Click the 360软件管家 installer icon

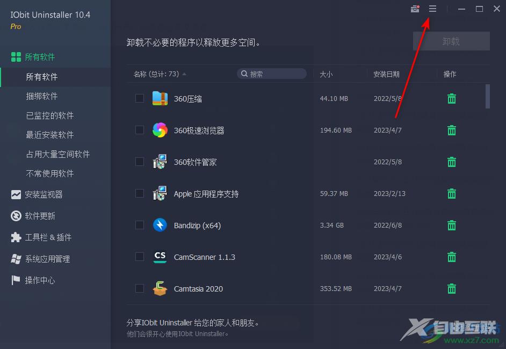pos(160,162)
